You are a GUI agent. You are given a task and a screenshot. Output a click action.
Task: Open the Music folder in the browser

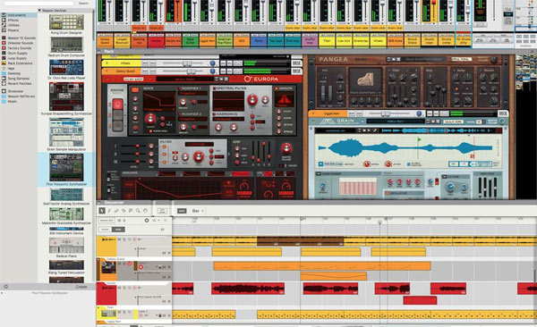coord(12,101)
